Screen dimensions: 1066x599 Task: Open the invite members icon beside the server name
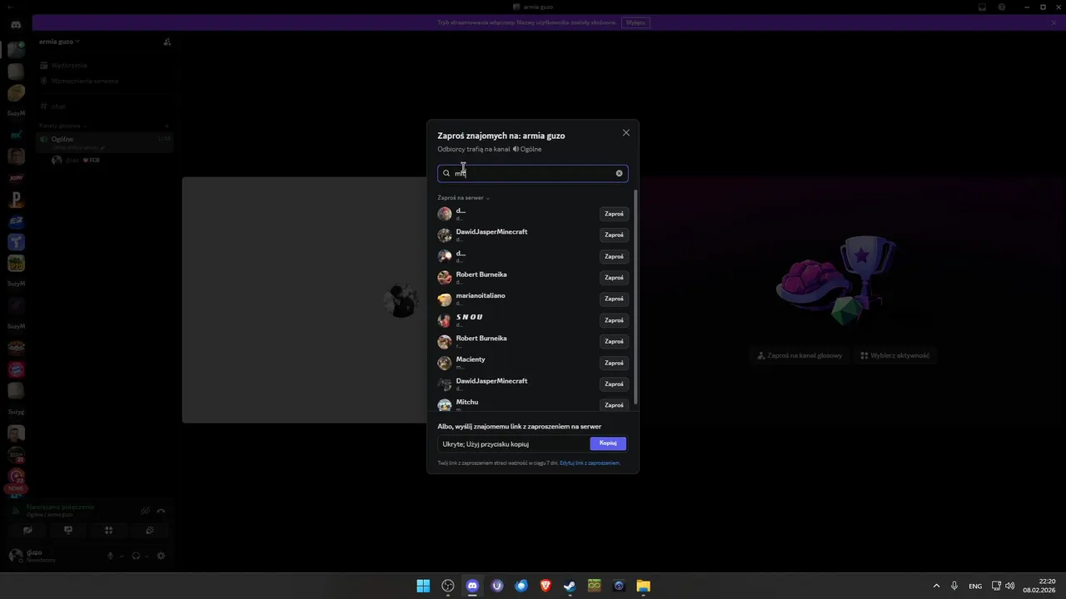point(167,42)
